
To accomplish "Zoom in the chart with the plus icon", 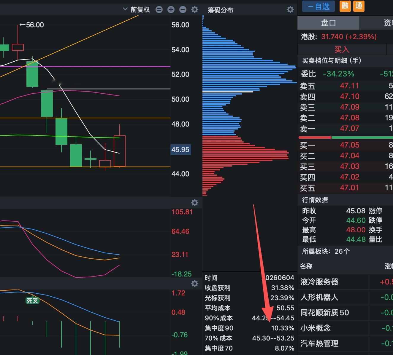I will pos(171,9).
